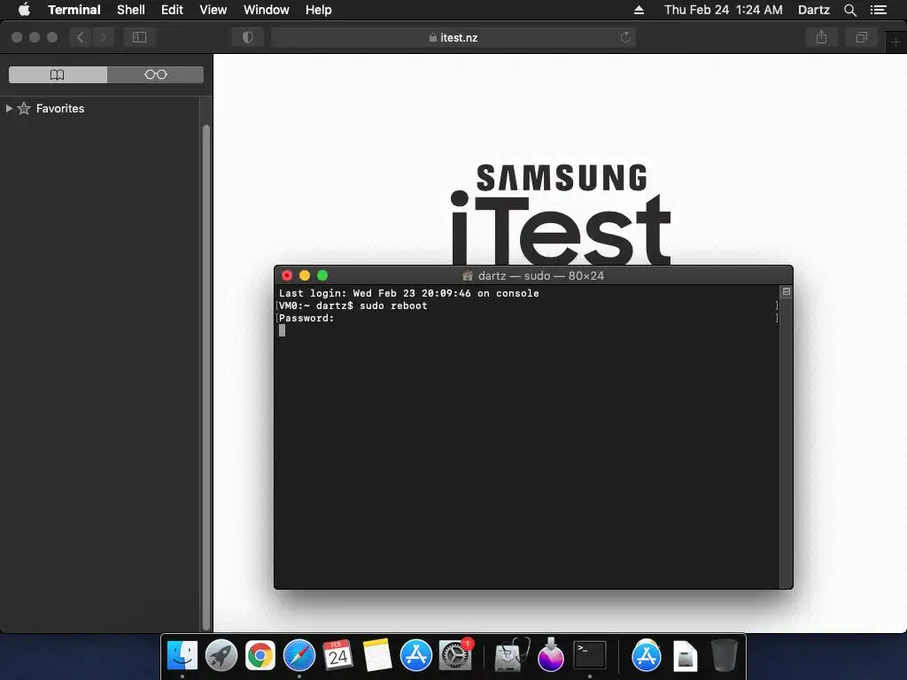The image size is (907, 680).
Task: Click the "Last login" line in Terminal
Action: [409, 293]
